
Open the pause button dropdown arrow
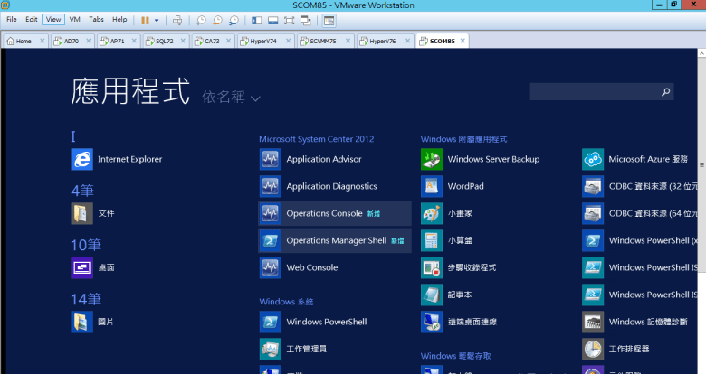(157, 19)
